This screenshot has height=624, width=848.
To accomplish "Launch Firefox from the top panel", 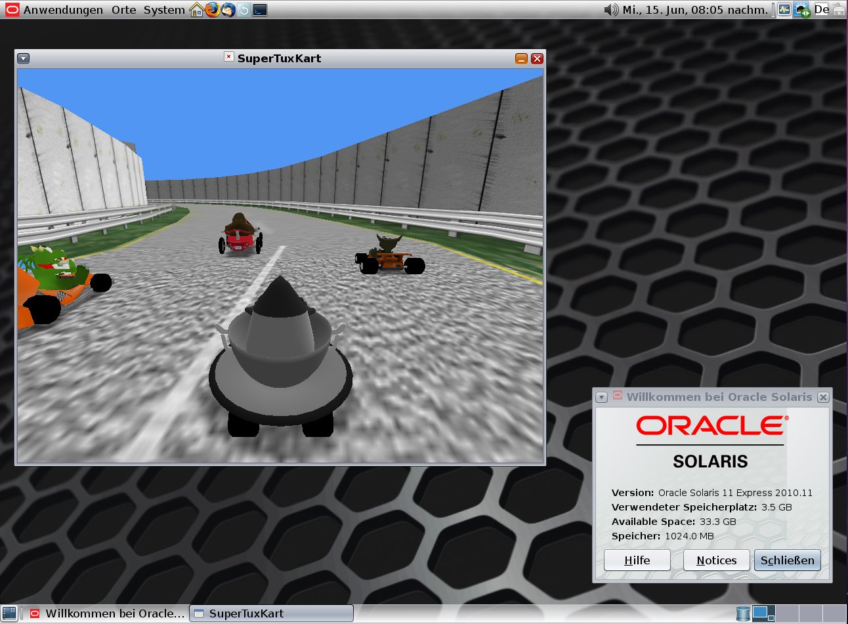I will 212,10.
